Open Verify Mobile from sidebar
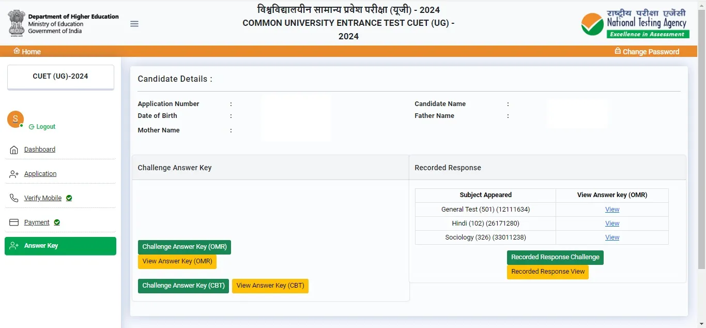706x328 pixels. click(43, 198)
